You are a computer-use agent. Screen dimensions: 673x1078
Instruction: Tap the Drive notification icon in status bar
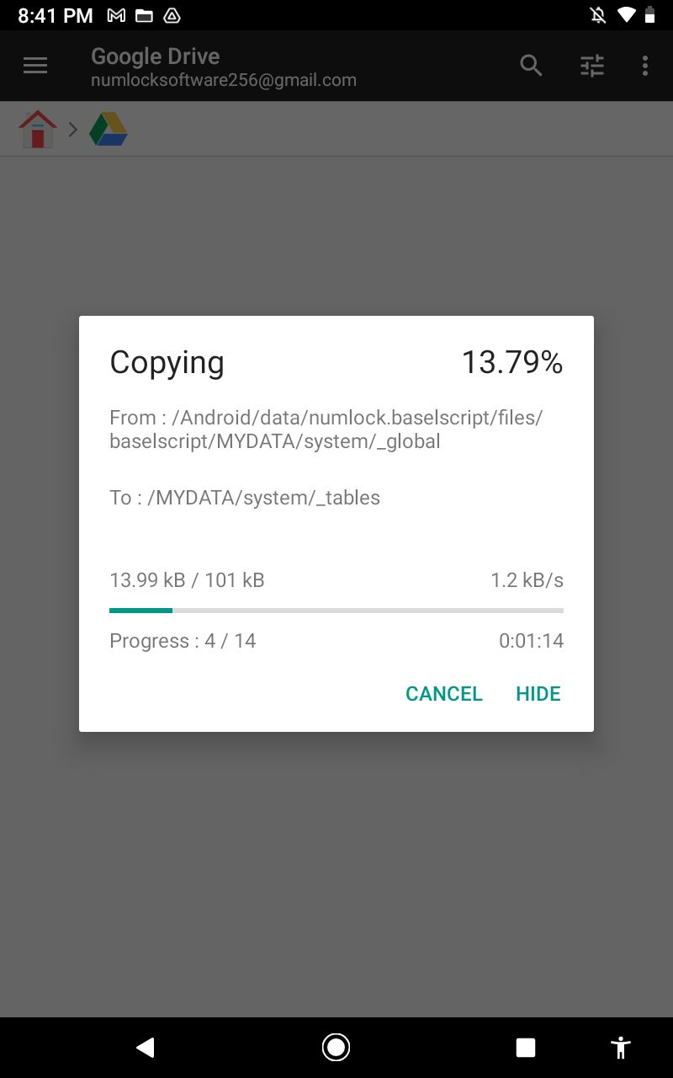pyautogui.click(x=172, y=15)
